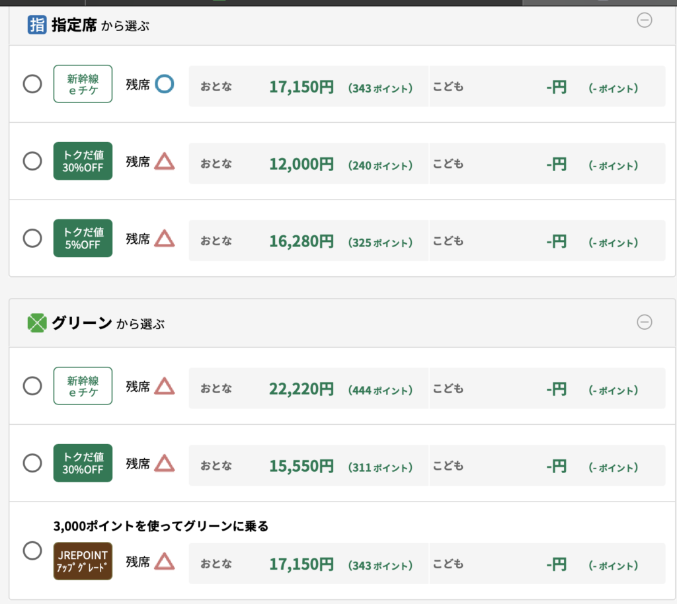The height and width of the screenshot is (604, 677).
Task: Click トクだ値30%OFF badge in Green section
Action: click(83, 463)
